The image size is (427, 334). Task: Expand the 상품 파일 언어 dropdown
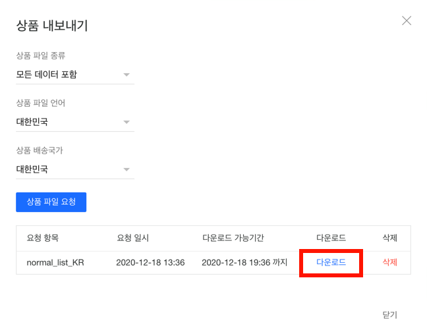pos(74,122)
